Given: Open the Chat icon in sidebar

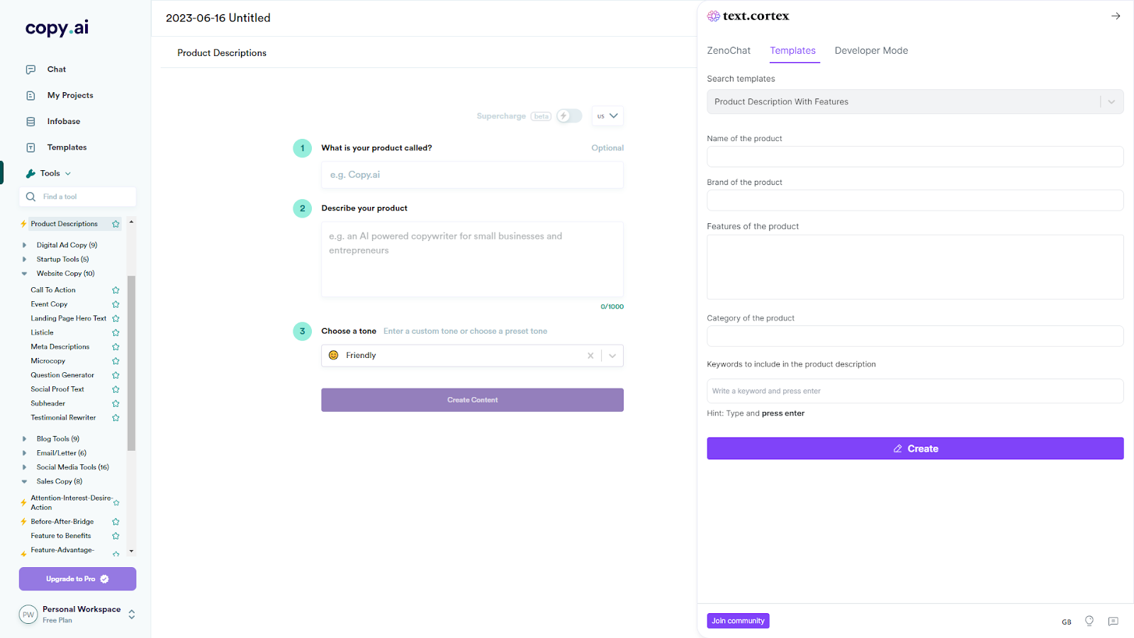Looking at the screenshot, I should click(30, 69).
